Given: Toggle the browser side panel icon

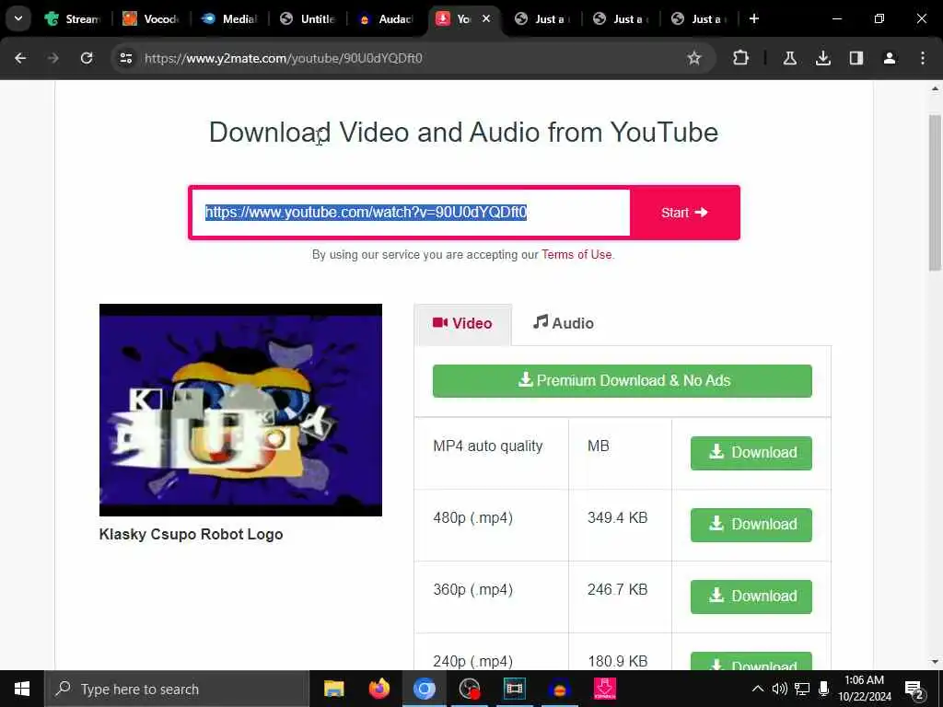Looking at the screenshot, I should pyautogui.click(x=856, y=58).
